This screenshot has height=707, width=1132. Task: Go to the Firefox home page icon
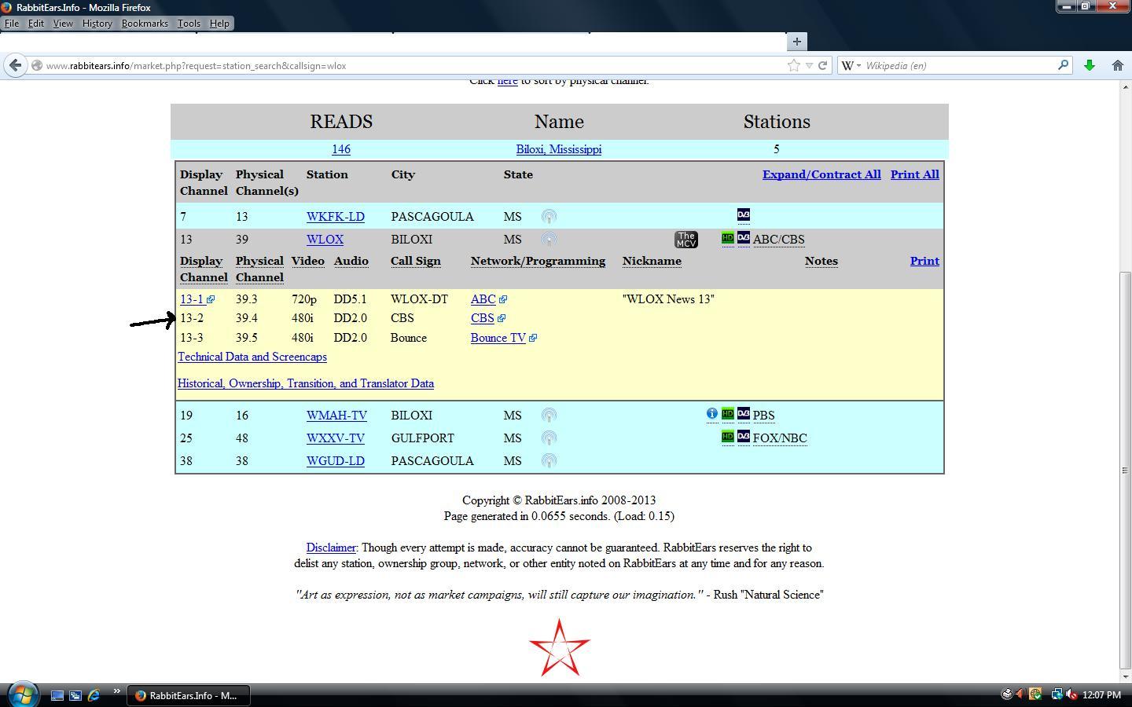pyautogui.click(x=1117, y=66)
